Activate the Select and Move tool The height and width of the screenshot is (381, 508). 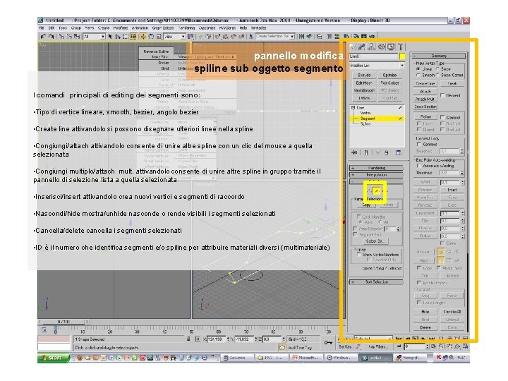pos(143,37)
